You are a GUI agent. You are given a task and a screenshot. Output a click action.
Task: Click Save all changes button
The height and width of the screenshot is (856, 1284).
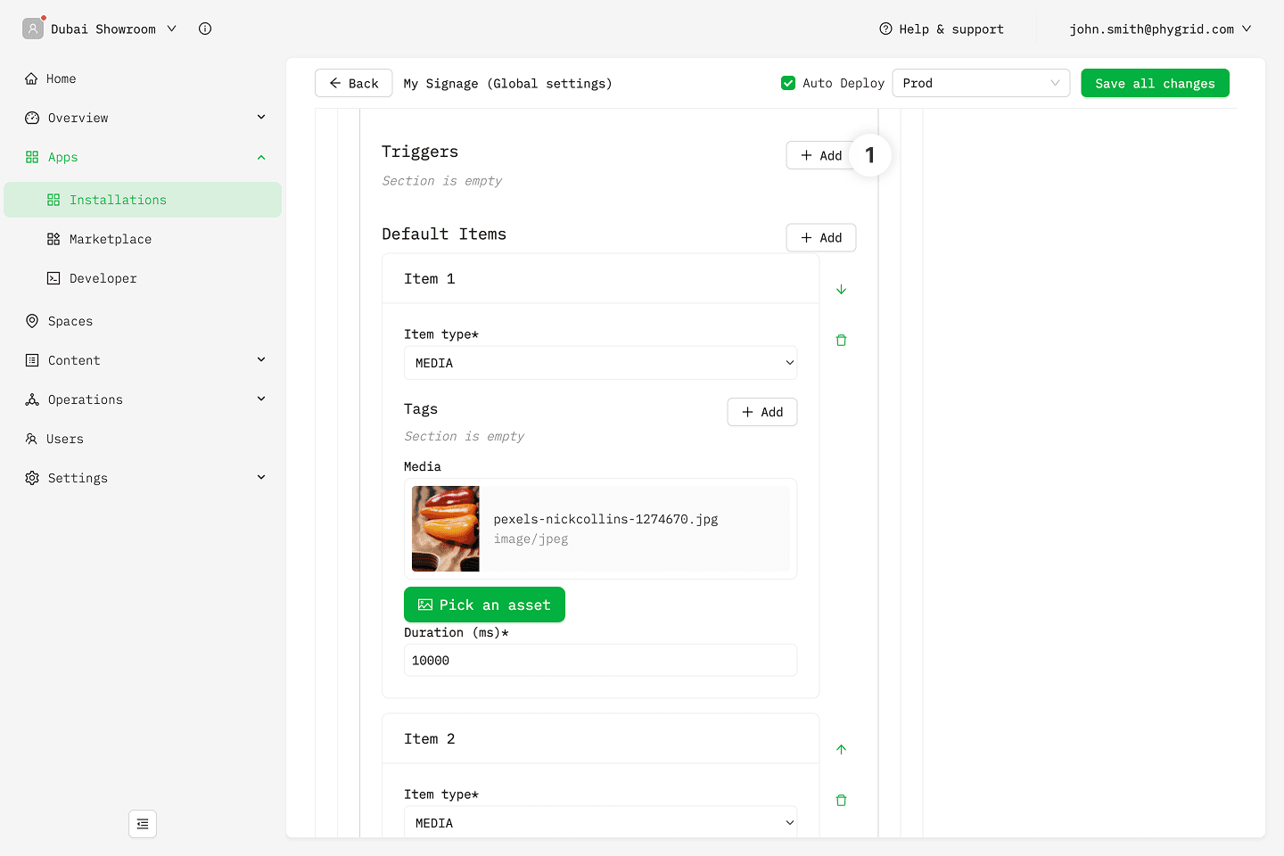click(1155, 83)
